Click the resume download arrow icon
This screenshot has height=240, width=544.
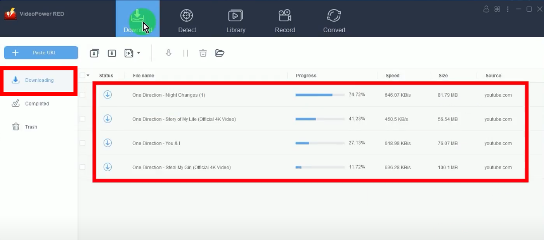pos(169,53)
